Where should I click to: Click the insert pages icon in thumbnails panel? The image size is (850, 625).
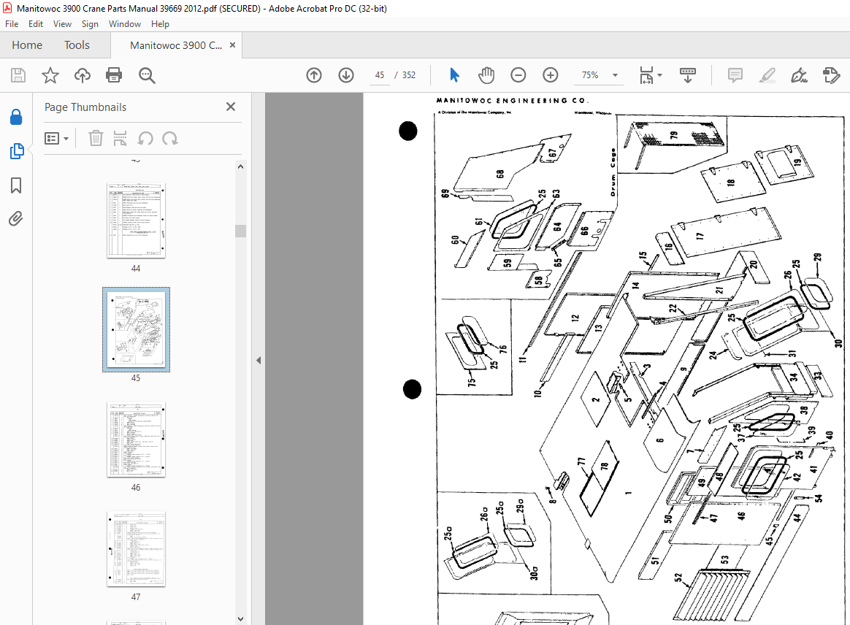pos(120,138)
